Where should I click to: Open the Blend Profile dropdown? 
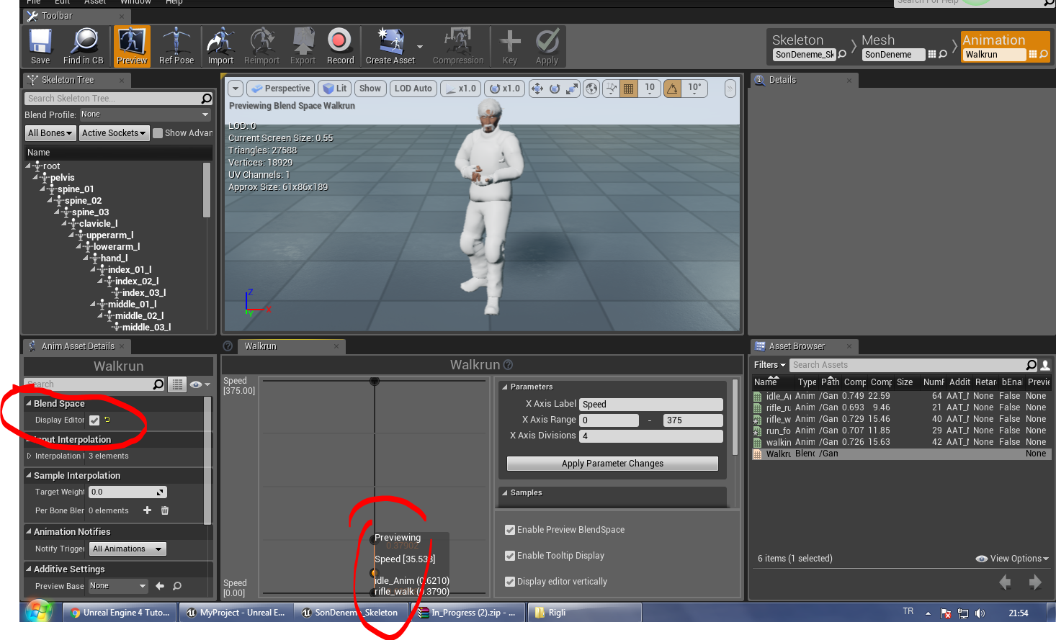point(145,114)
